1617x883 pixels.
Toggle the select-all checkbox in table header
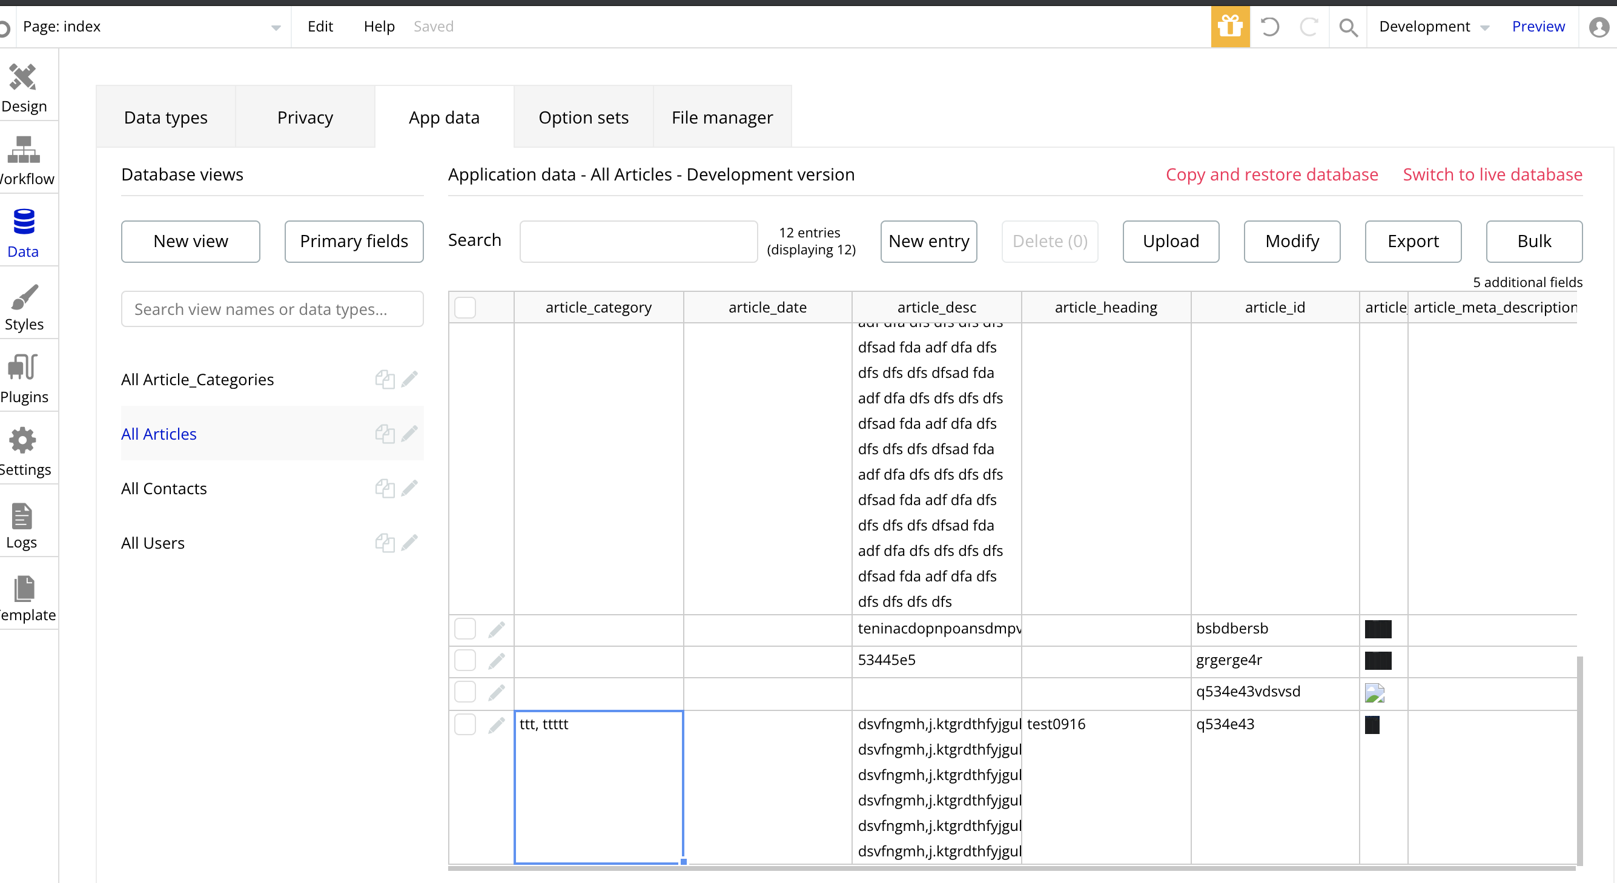(465, 308)
